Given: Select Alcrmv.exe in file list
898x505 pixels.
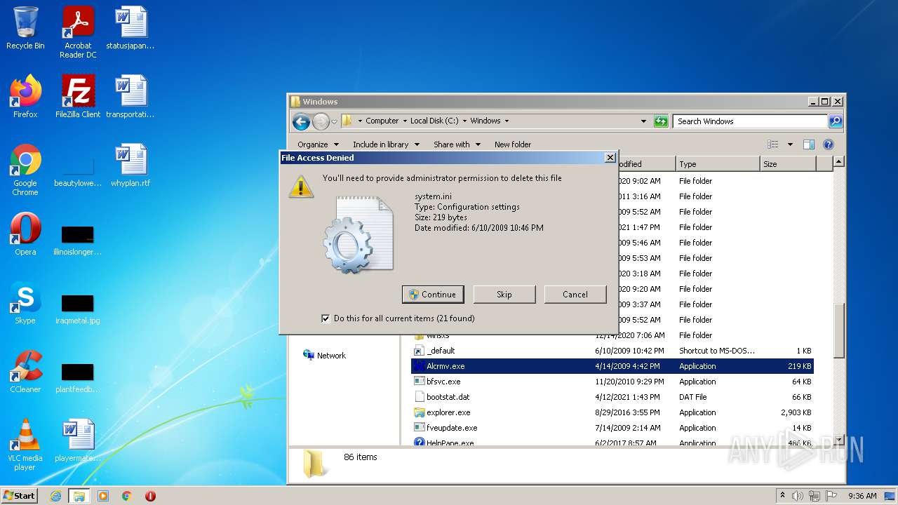Looking at the screenshot, I should pos(612,366).
